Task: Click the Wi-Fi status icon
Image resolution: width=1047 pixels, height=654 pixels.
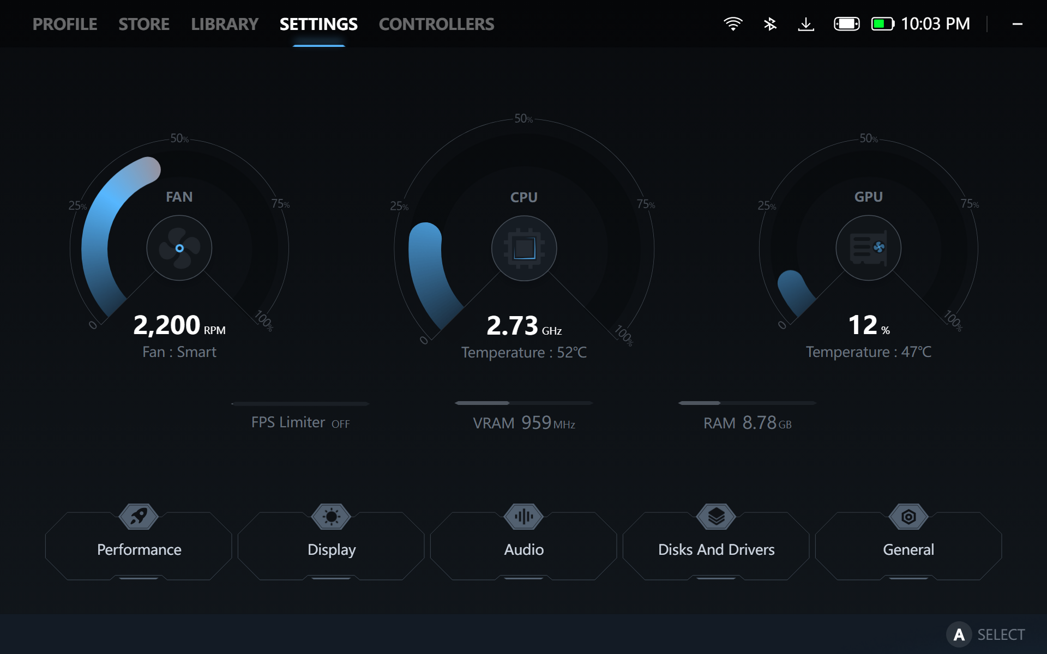Action: coord(733,24)
